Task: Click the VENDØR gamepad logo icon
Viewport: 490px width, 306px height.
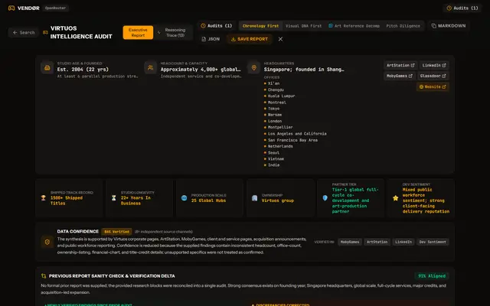Action: pos(11,8)
